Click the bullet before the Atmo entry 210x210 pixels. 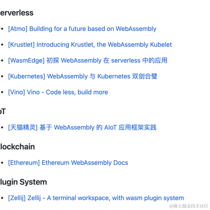click(x=2, y=29)
